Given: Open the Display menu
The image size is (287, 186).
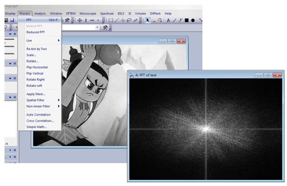Looking at the screenshot, I should click(x=10, y=13).
